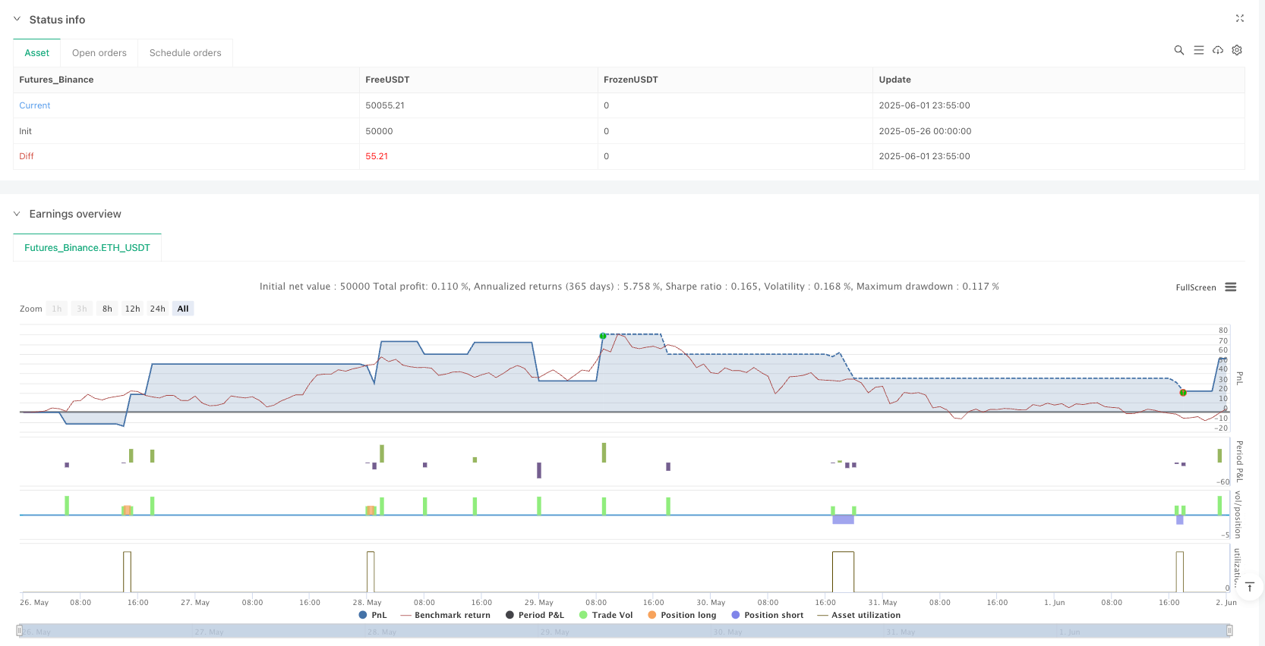This screenshot has height=646, width=1265.
Task: Select the Futures_Binance.ETH_USDT tab
Action: pos(87,248)
